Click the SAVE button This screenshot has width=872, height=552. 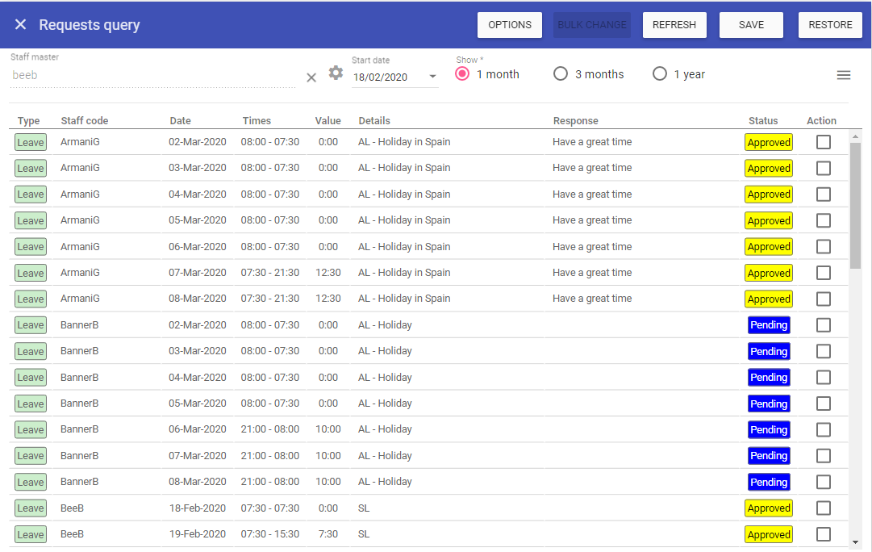point(751,25)
